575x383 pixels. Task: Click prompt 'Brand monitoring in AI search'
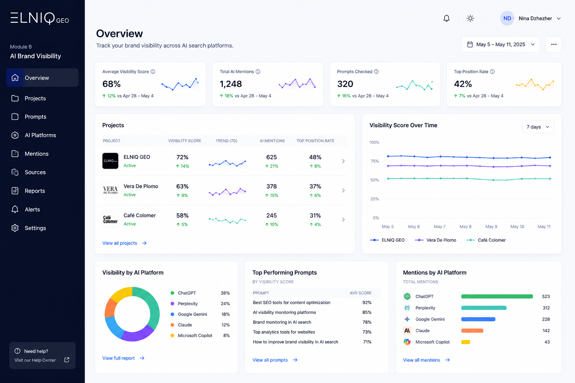(282, 322)
